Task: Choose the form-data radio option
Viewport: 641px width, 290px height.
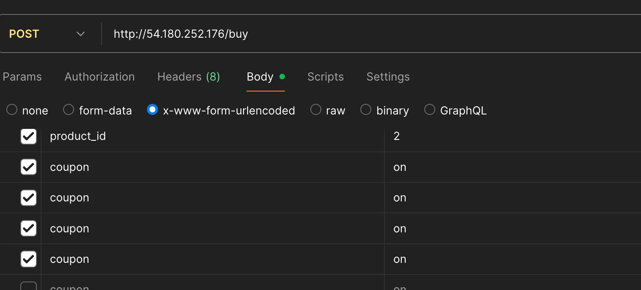Action: pyautogui.click(x=69, y=110)
